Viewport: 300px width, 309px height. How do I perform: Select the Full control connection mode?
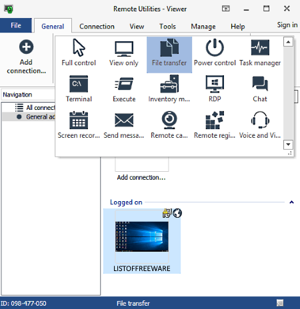coord(79,53)
